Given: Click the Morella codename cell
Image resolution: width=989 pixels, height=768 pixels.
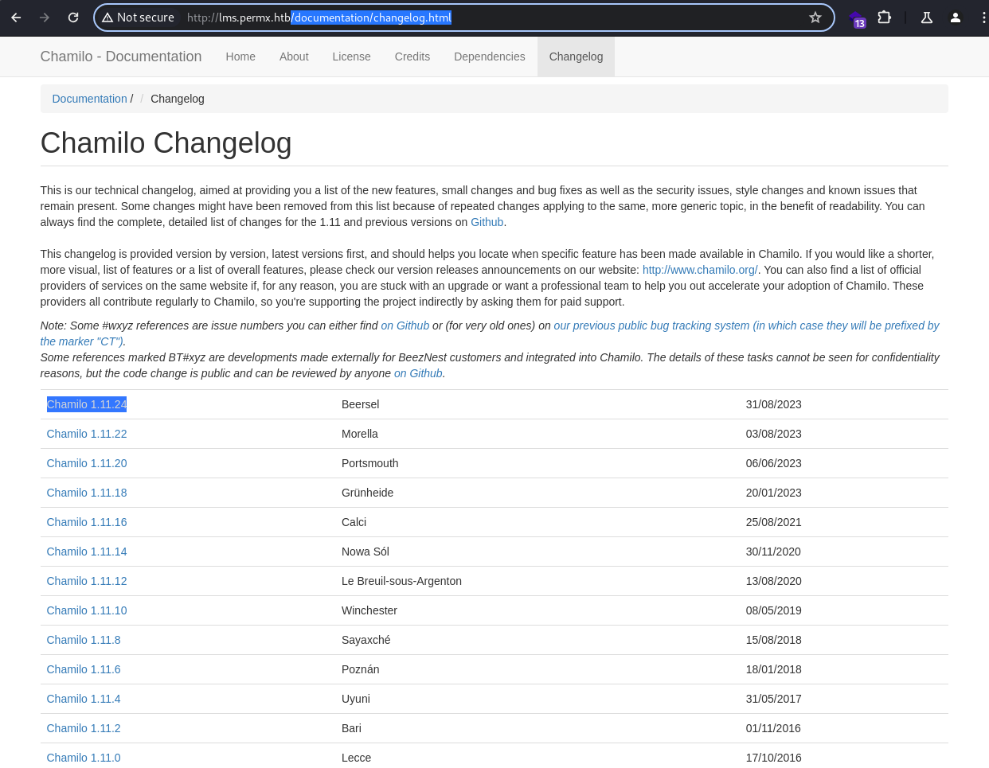Looking at the screenshot, I should (x=360, y=434).
